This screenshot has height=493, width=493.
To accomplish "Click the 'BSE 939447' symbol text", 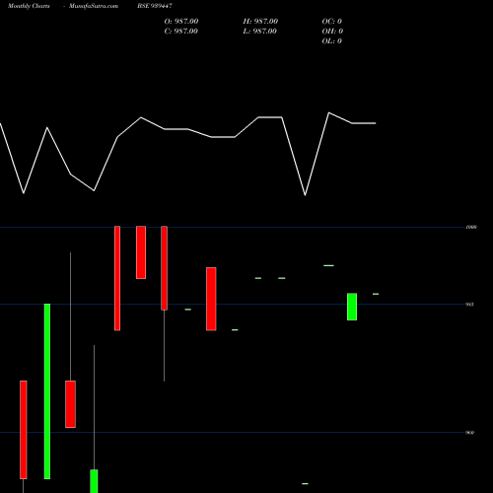I will click(x=155, y=6).
